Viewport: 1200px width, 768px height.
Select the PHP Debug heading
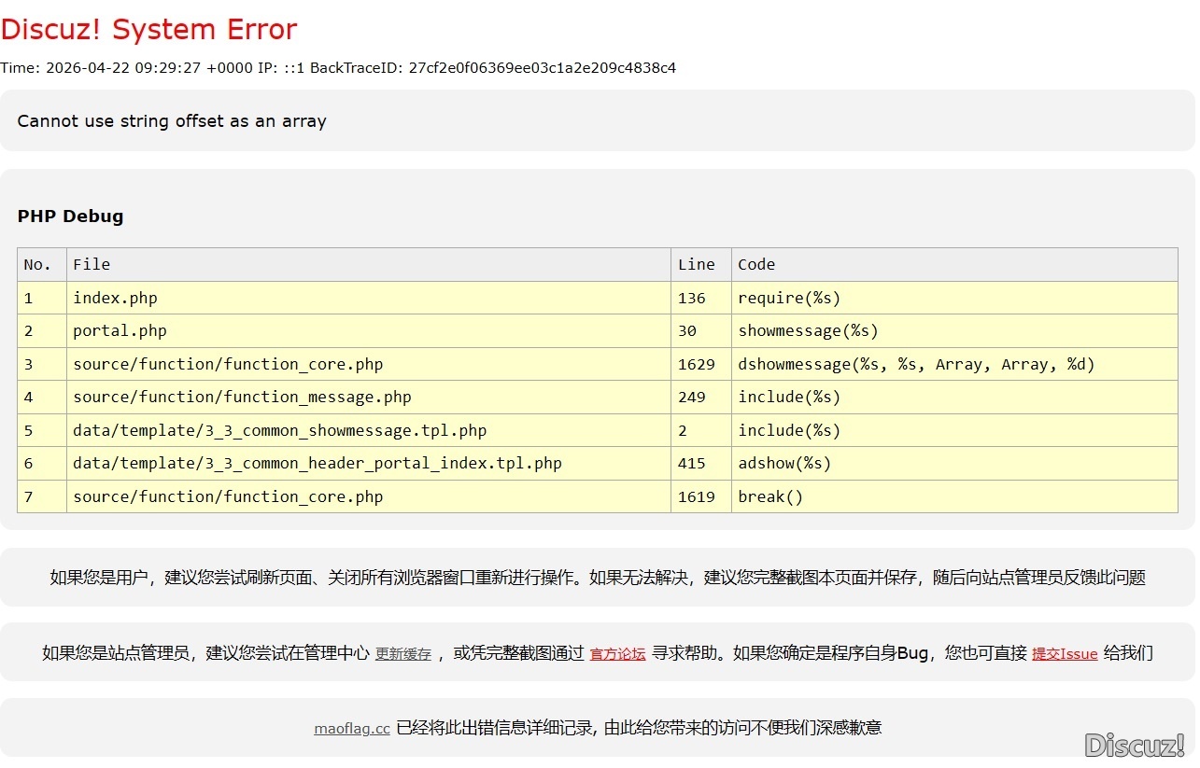pyautogui.click(x=70, y=216)
